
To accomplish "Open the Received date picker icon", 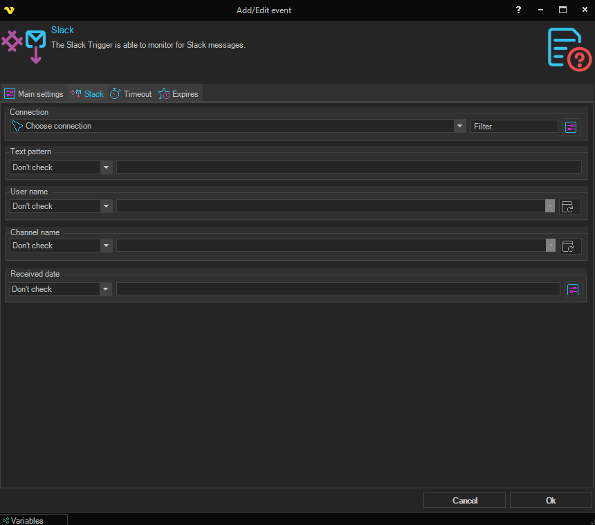I will click(572, 289).
